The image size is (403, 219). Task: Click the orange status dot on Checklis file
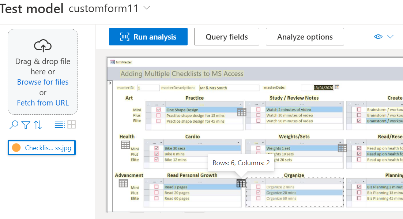[16, 148]
